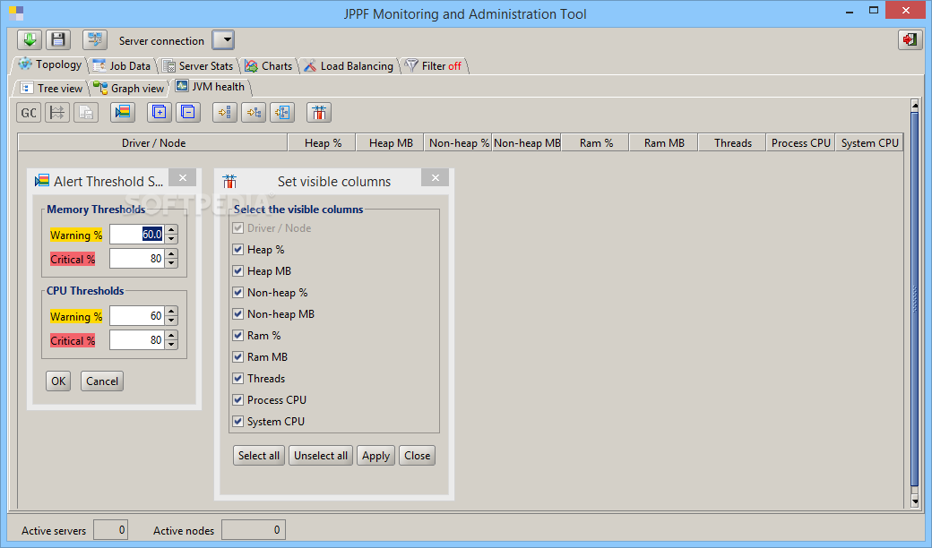This screenshot has width=932, height=548.
Task: Click the vertical scrollbar up arrow
Action: point(915,106)
